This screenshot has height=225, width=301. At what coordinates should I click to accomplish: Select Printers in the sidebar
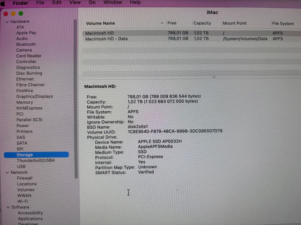(24, 132)
